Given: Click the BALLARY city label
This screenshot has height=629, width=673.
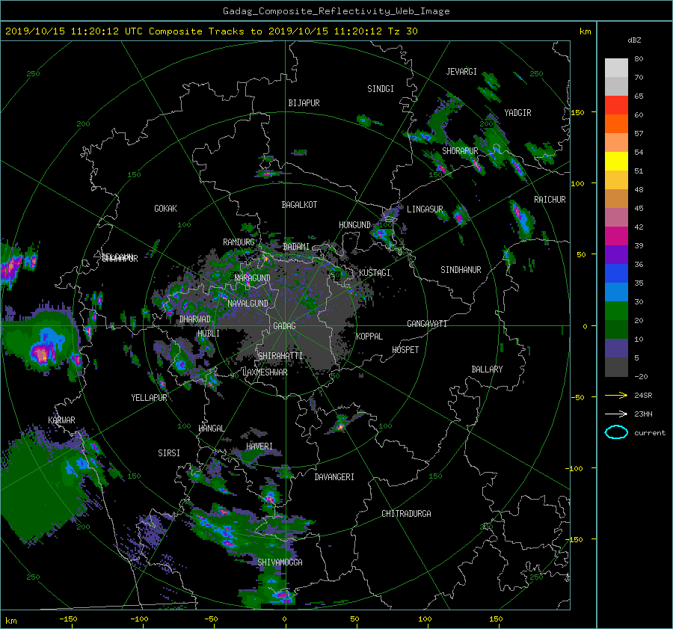Looking at the screenshot, I should point(487,369).
